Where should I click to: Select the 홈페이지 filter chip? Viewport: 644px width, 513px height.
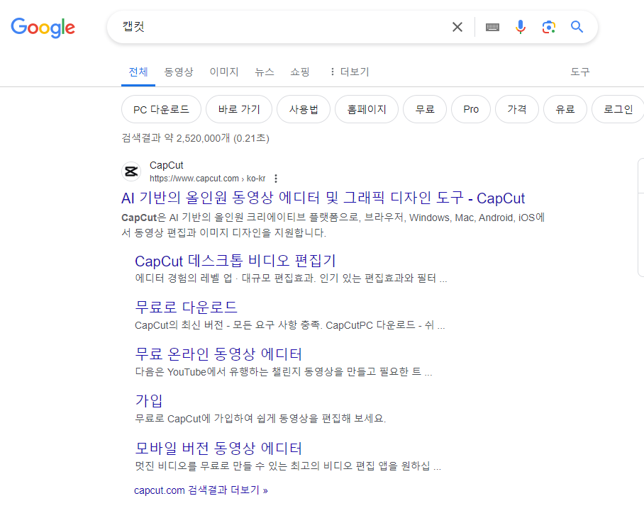(x=367, y=109)
